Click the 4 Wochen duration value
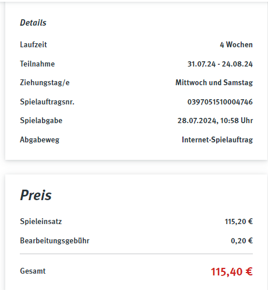The width and height of the screenshot is (268, 290). click(236, 45)
